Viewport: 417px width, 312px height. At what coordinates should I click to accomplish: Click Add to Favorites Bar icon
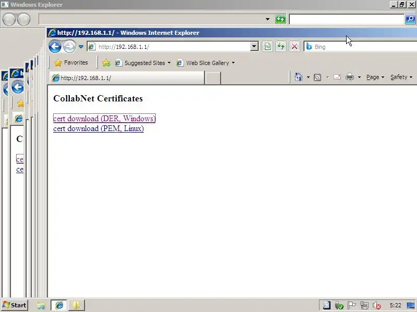(x=106, y=62)
